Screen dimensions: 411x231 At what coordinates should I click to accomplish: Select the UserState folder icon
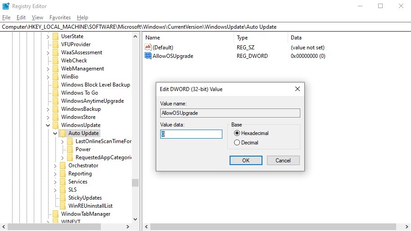[55, 36]
